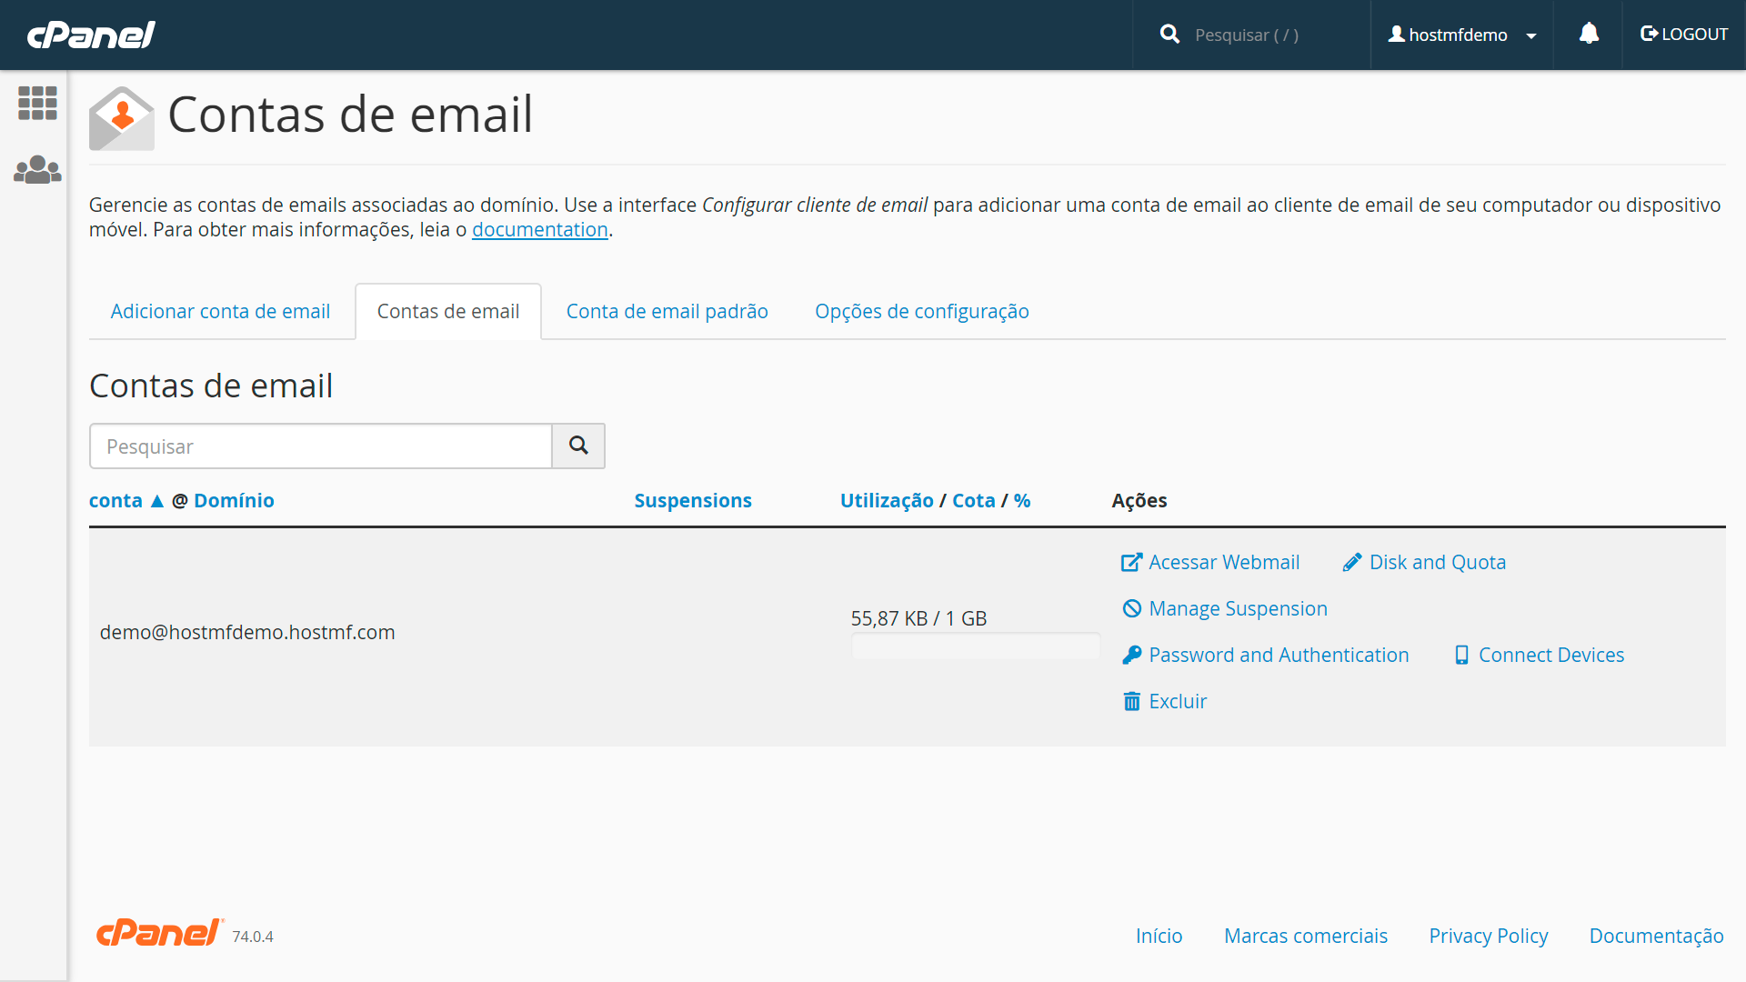The height and width of the screenshot is (982, 1746).
Task: Open the documentation link
Action: [x=540, y=230]
